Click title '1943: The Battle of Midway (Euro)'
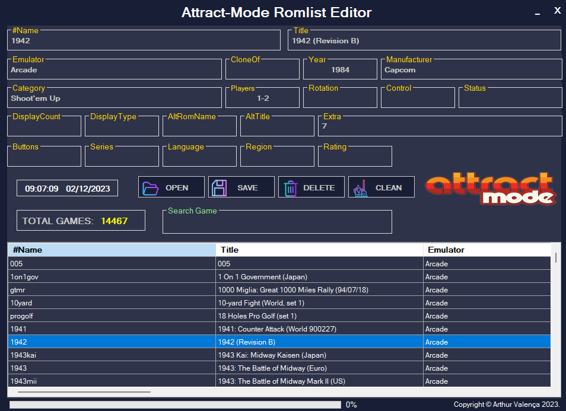 point(272,368)
